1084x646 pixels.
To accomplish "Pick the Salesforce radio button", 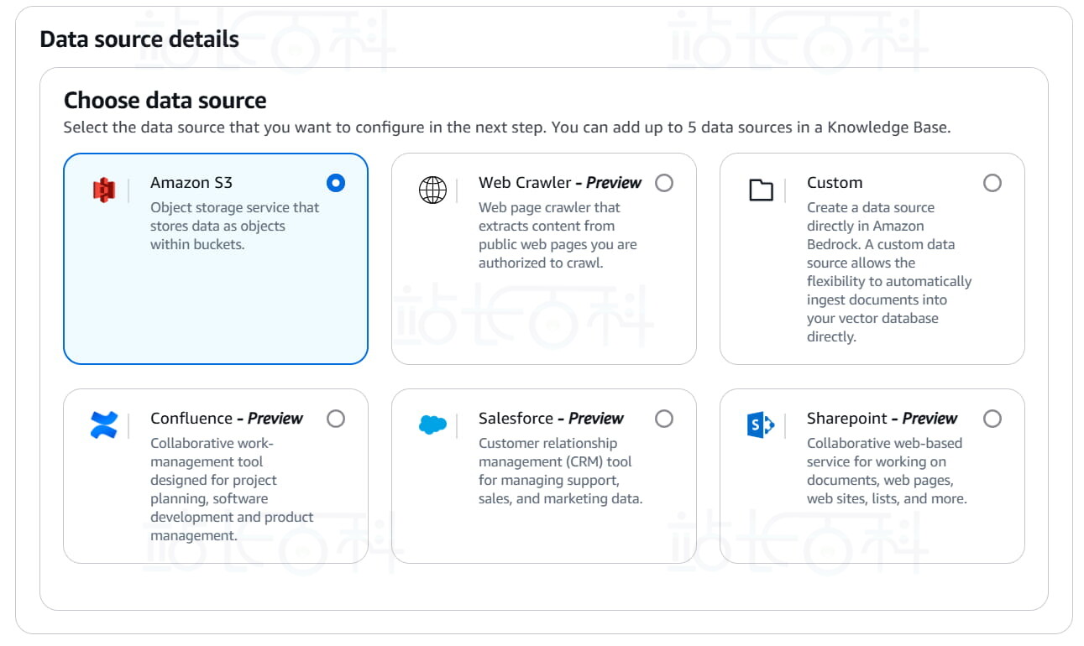I will point(664,419).
